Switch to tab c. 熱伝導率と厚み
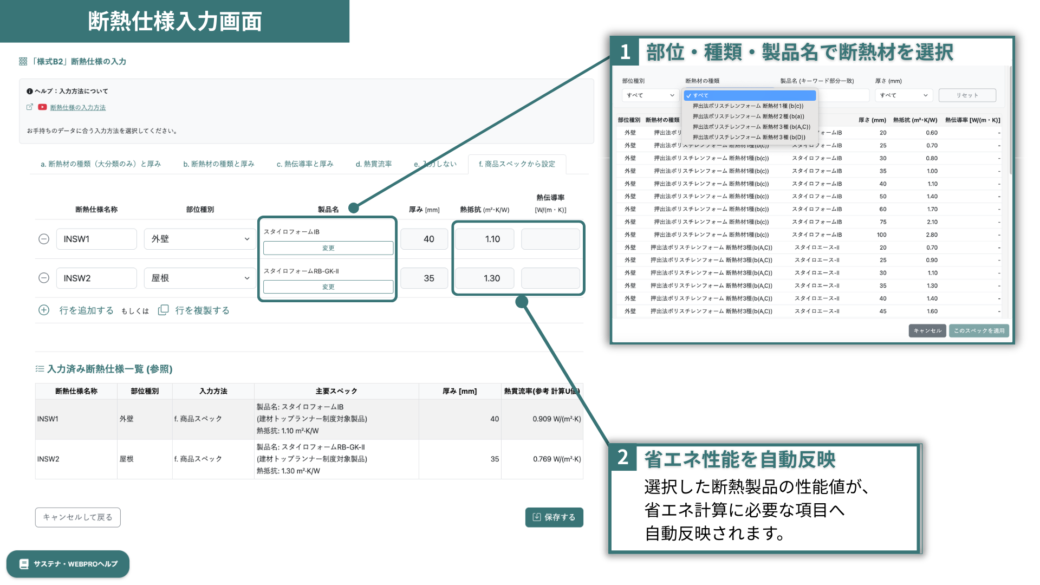 click(304, 164)
